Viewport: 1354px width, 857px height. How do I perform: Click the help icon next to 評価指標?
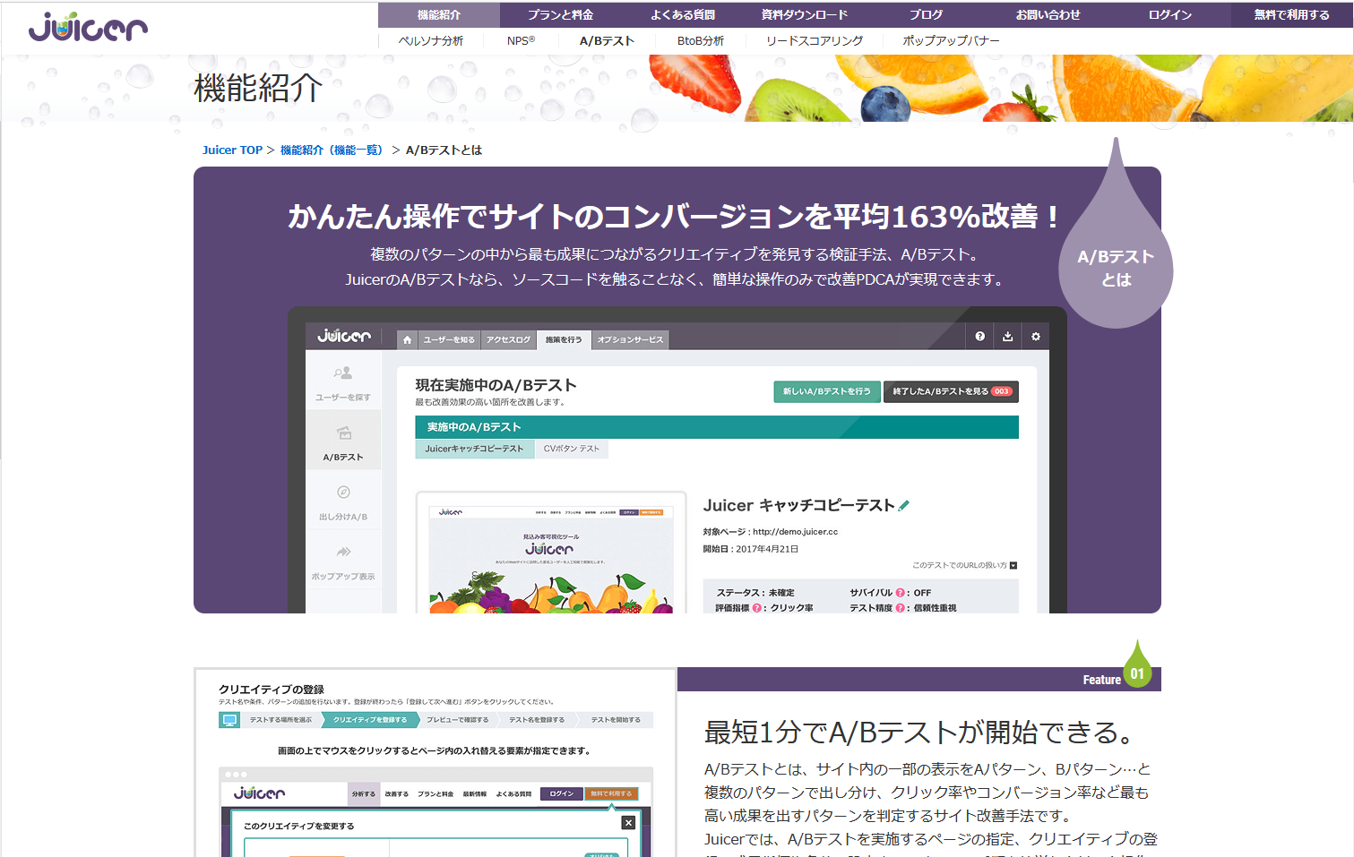[756, 608]
